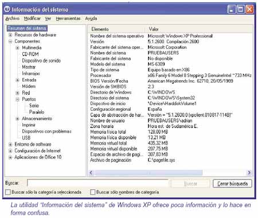The width and height of the screenshot is (258, 218).
Task: Enable Buscar sólo nombres de categoría
Action: click(93, 192)
